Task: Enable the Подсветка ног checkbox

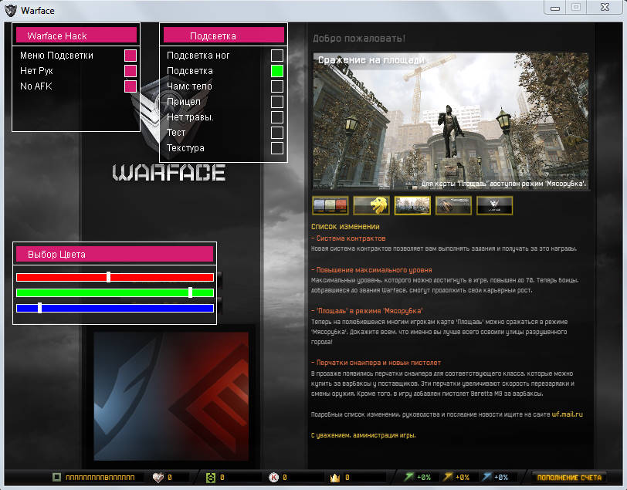Action: 277,55
